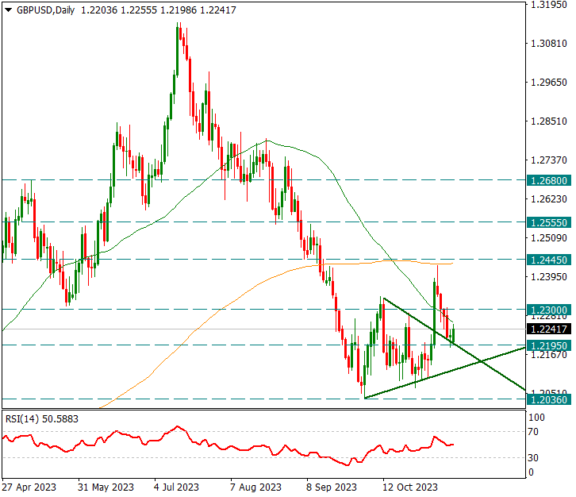Click the 1.25090 price axis value
Viewport: 576px width, 497px height.
pyautogui.click(x=549, y=238)
